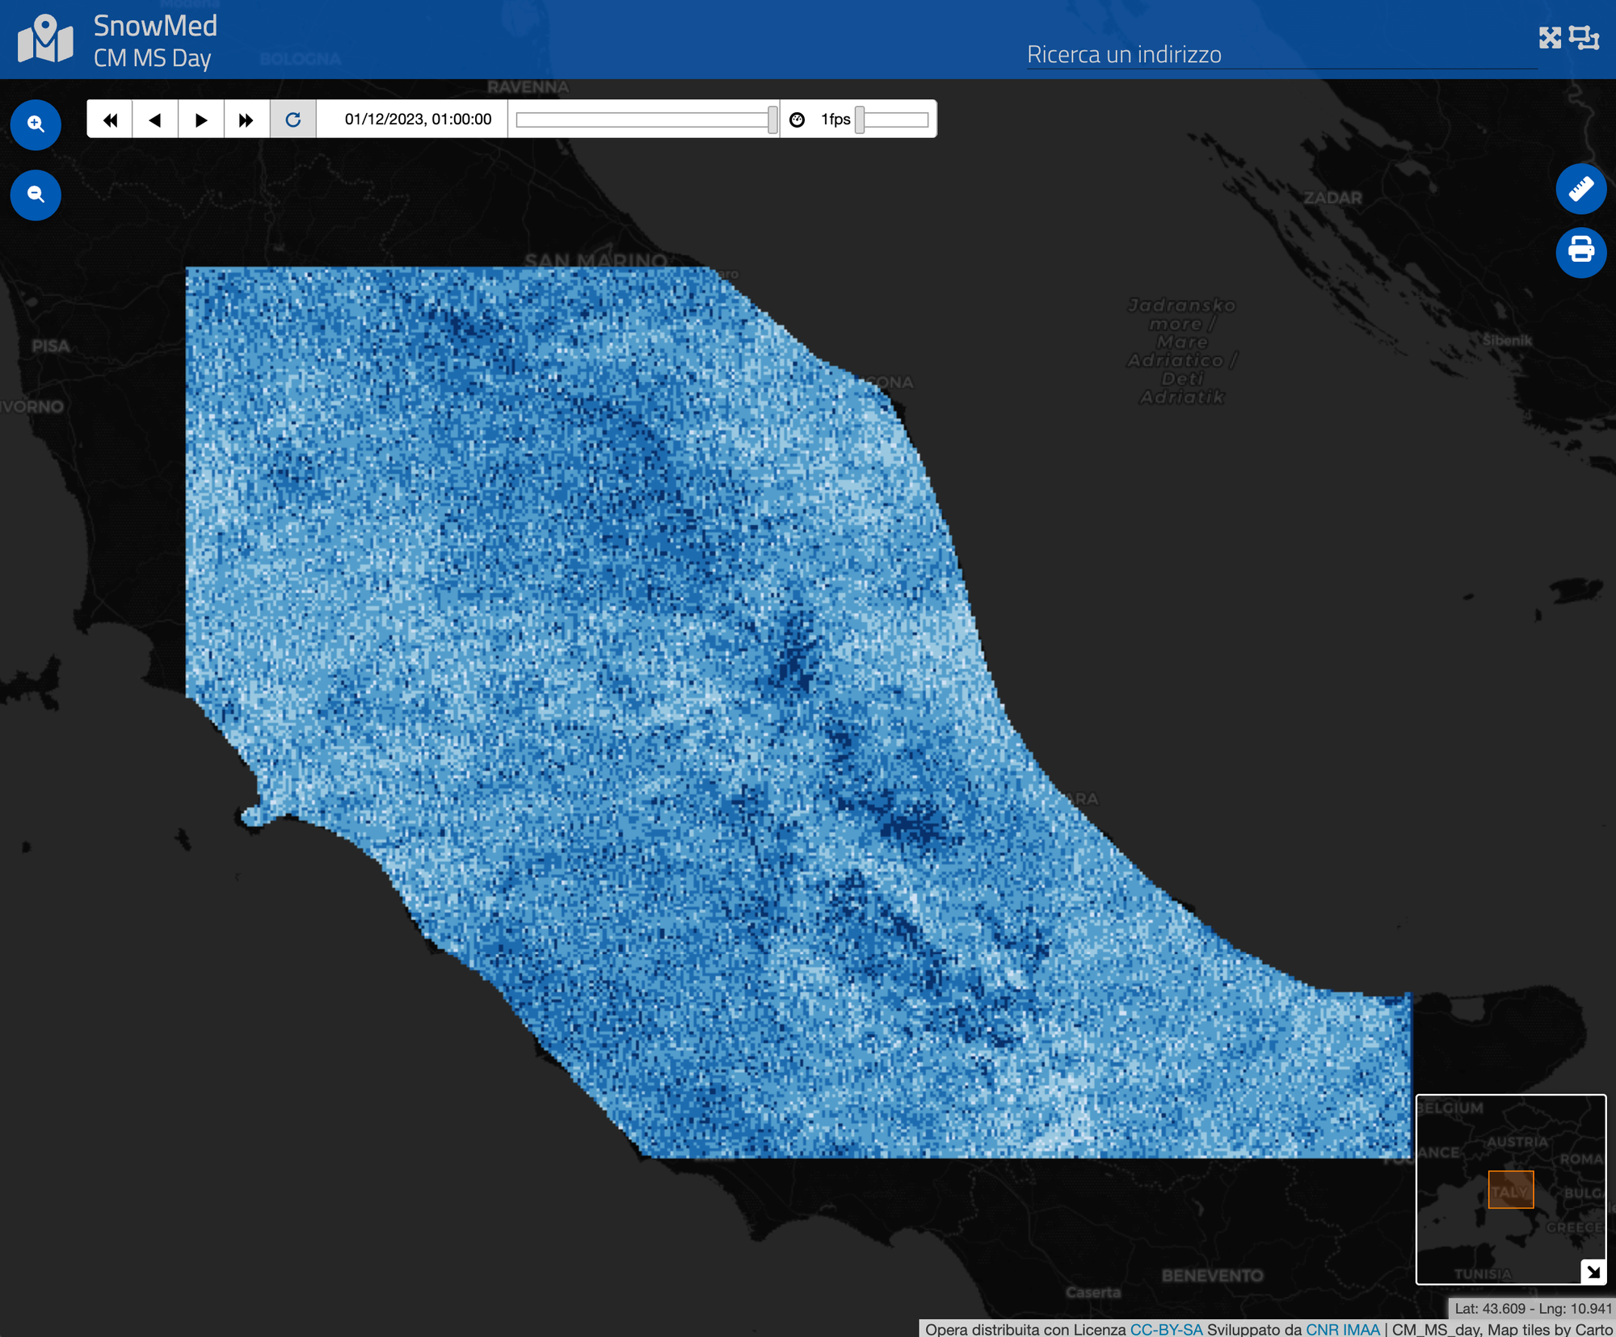Open the ruler measurement tool
The image size is (1616, 1337).
click(1580, 189)
